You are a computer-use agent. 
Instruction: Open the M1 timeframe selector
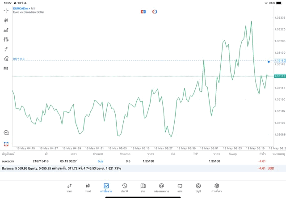[6, 68]
